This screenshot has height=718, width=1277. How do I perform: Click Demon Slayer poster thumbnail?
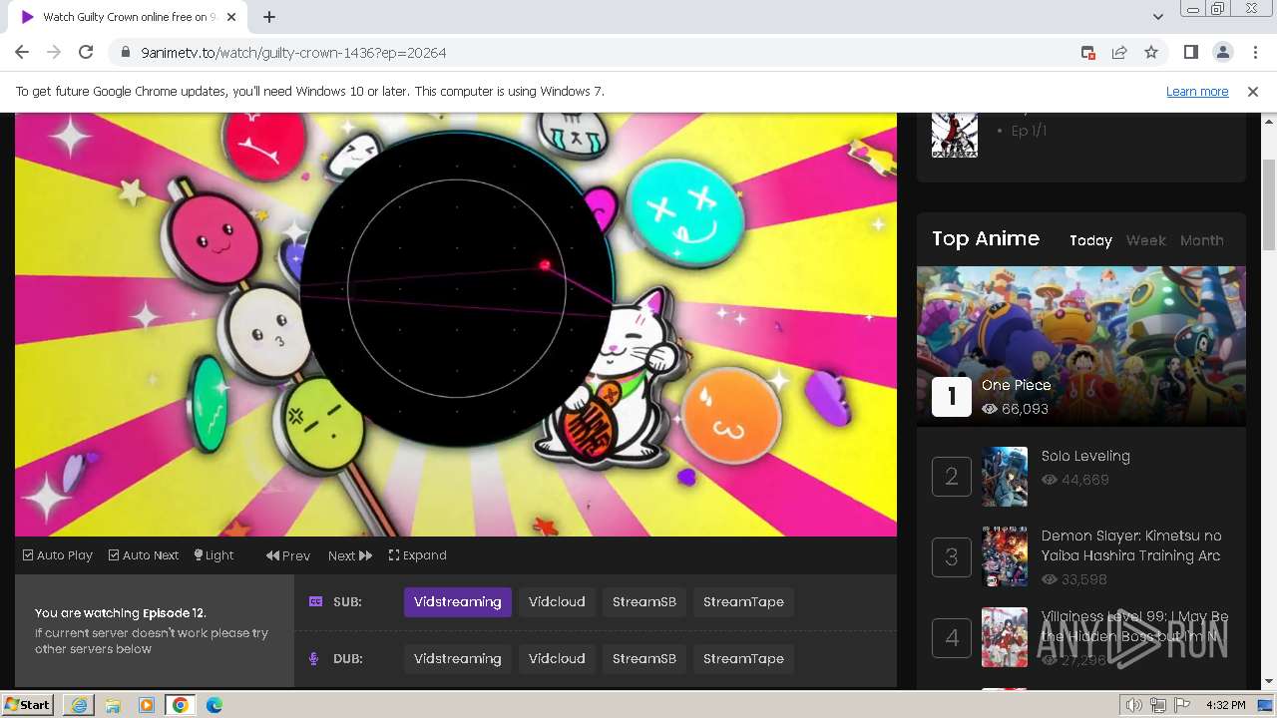tap(1005, 556)
